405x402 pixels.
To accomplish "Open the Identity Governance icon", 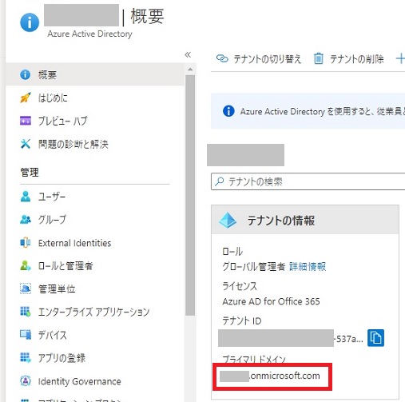I will pyautogui.click(x=26, y=380).
